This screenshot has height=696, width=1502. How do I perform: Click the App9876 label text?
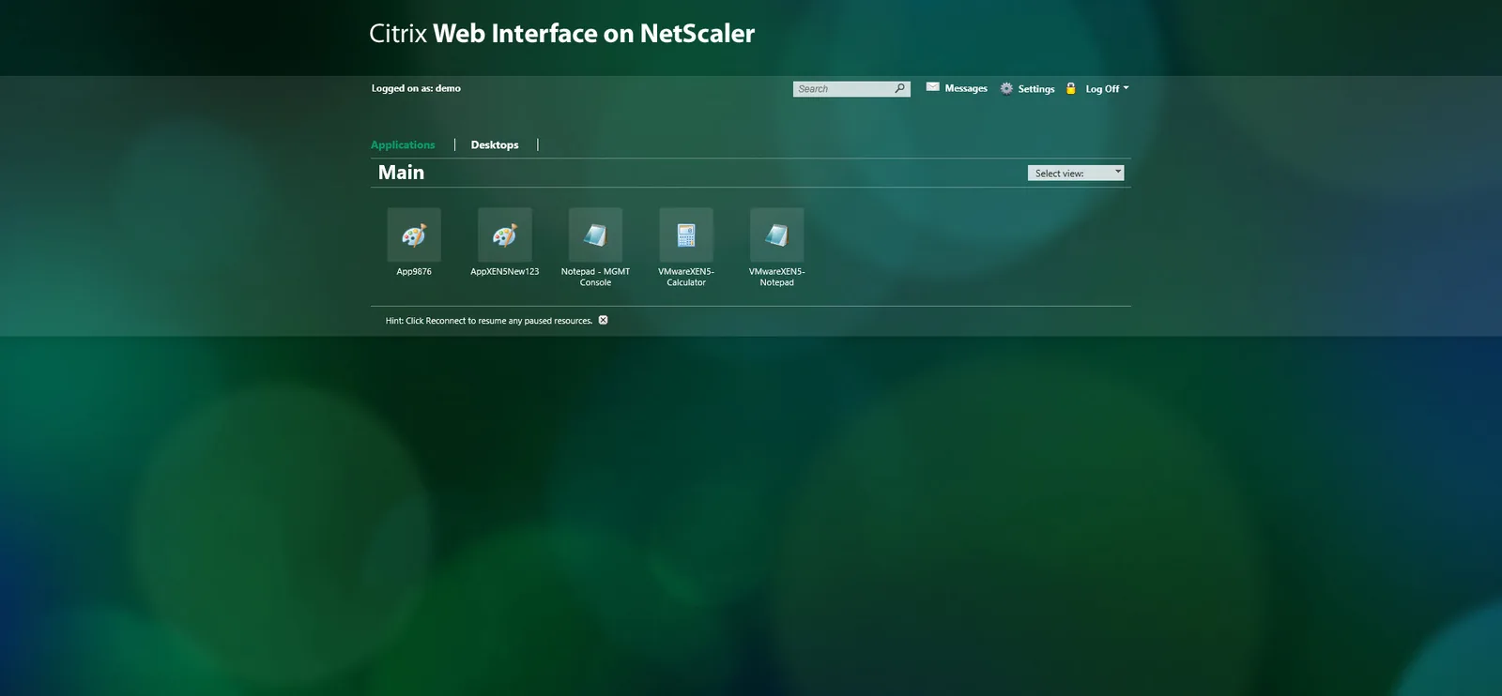(x=414, y=272)
